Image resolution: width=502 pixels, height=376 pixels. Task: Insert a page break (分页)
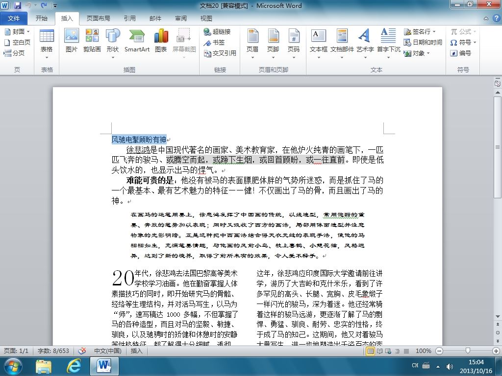(x=14, y=53)
